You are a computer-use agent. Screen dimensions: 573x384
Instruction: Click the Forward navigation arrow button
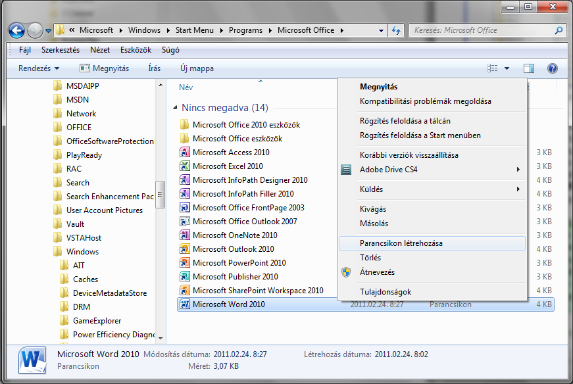(35, 30)
